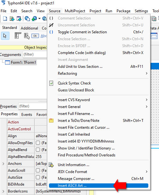
Task: Open the Insert CVS Keyword submenu arrow
Action: pyautogui.click(x=146, y=100)
